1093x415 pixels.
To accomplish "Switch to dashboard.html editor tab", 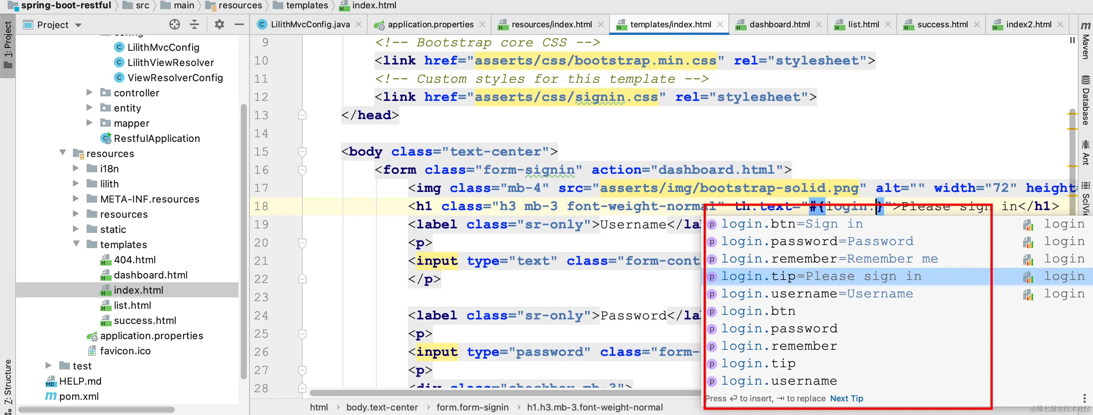I will 779,25.
